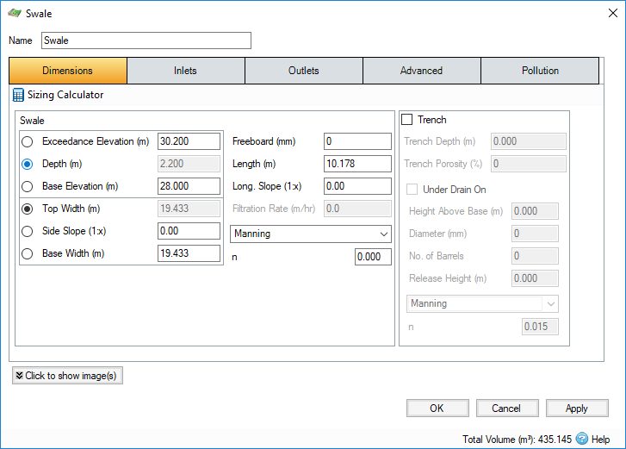The image size is (626, 449).
Task: Close the Swale dialog window
Action: (605, 14)
